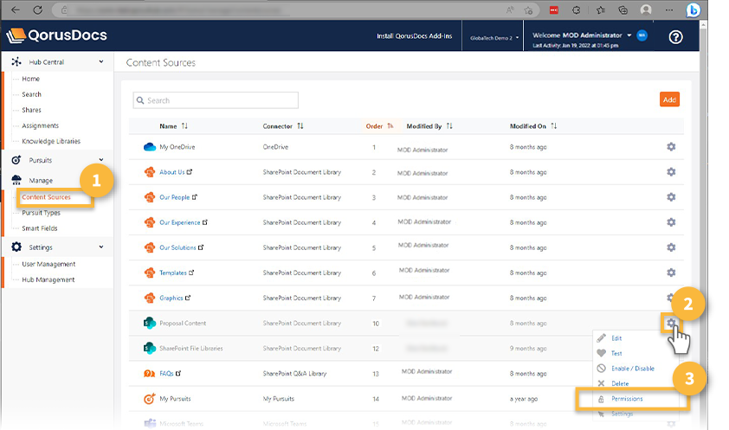The image size is (729, 430).
Task: Select Test in the context menu
Action: point(616,353)
